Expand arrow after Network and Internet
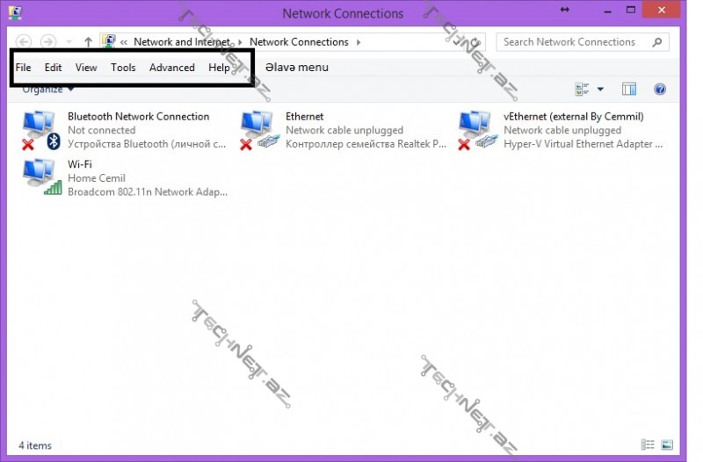703x462 pixels. point(240,42)
